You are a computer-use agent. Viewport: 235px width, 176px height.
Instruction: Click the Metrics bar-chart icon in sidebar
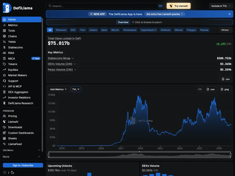(x=4, y=25)
